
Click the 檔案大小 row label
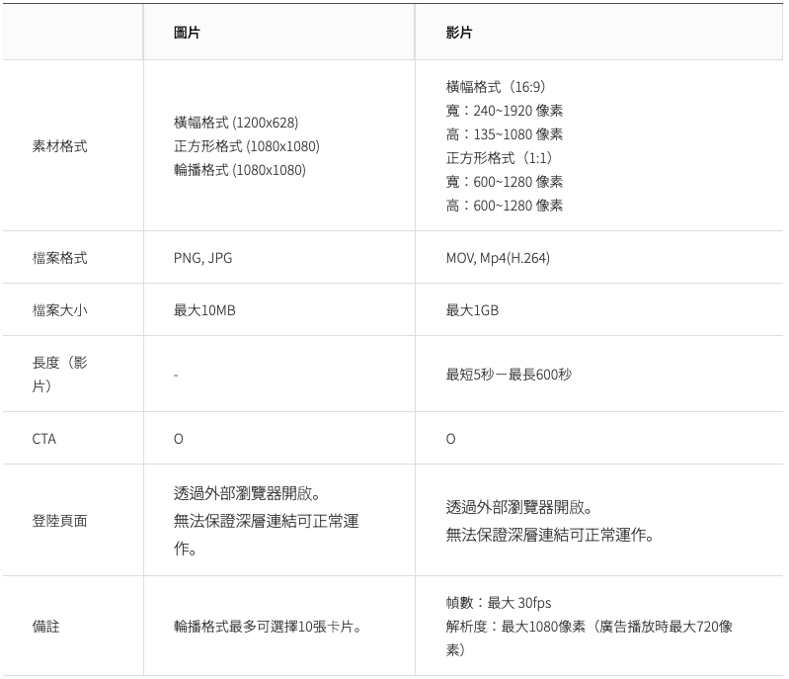point(59,310)
